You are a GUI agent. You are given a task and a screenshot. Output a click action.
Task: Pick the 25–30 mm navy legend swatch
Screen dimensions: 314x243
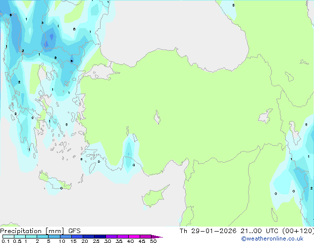tap(100, 237)
